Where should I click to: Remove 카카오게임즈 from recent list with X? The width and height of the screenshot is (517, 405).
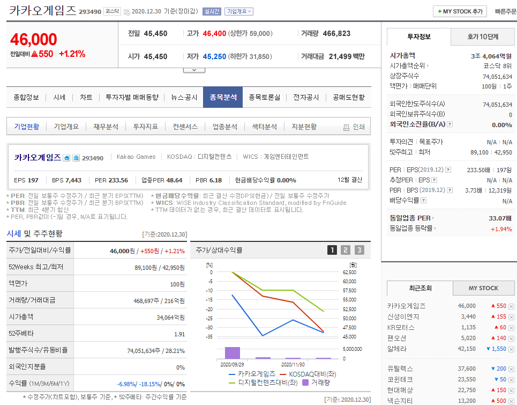pos(511,307)
